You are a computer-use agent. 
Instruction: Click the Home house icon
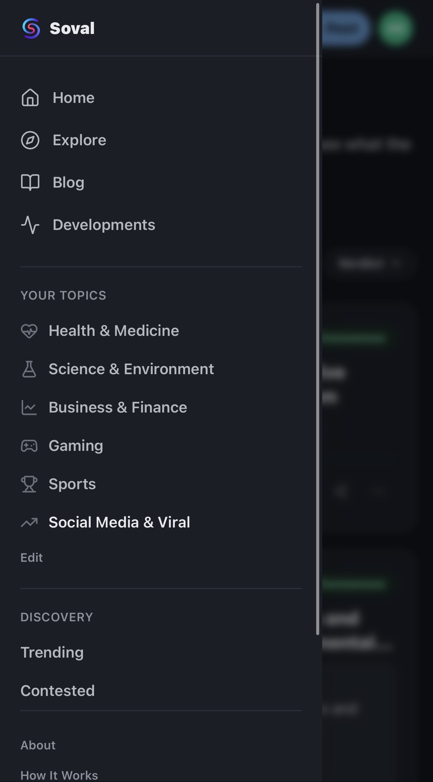pos(30,98)
